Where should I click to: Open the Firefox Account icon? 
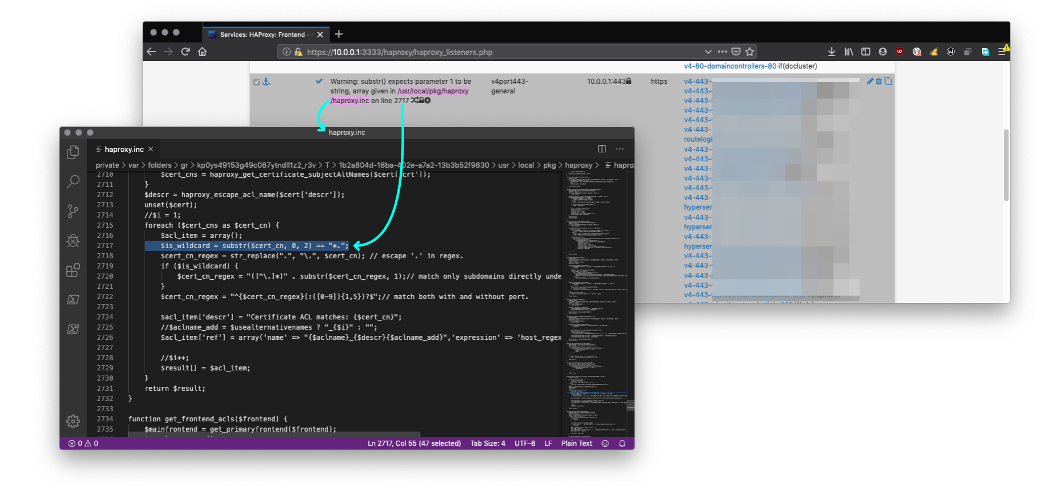coord(883,52)
